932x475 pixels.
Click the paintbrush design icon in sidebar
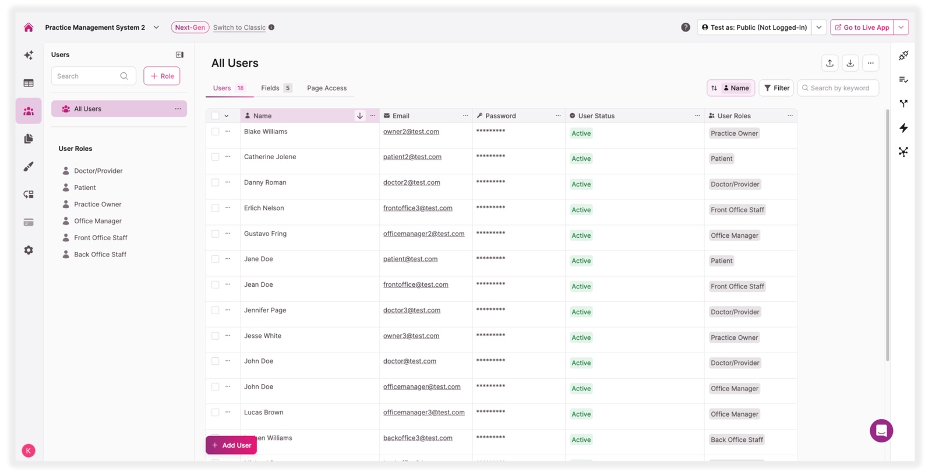(x=29, y=167)
